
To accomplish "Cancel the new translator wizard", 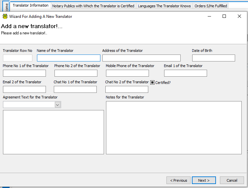I will coord(232,180).
